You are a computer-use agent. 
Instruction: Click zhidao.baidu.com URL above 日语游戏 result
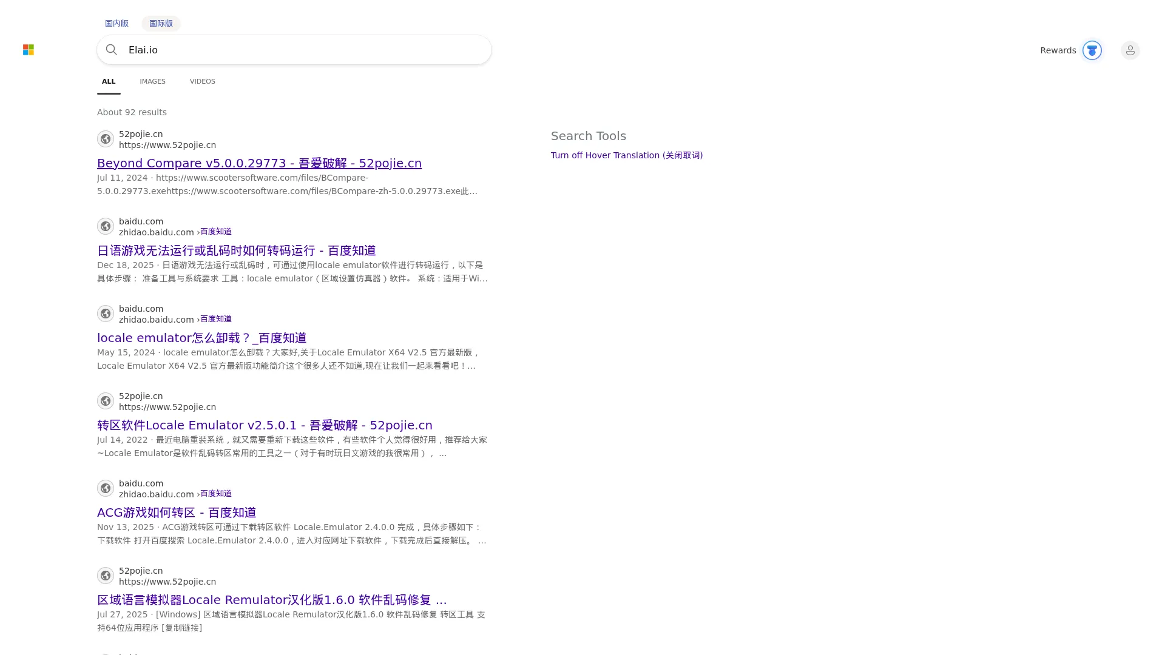(157, 232)
